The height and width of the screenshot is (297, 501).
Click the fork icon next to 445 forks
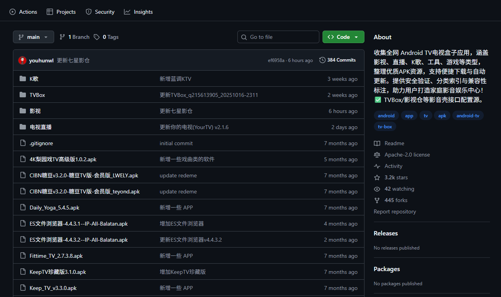[x=377, y=200]
